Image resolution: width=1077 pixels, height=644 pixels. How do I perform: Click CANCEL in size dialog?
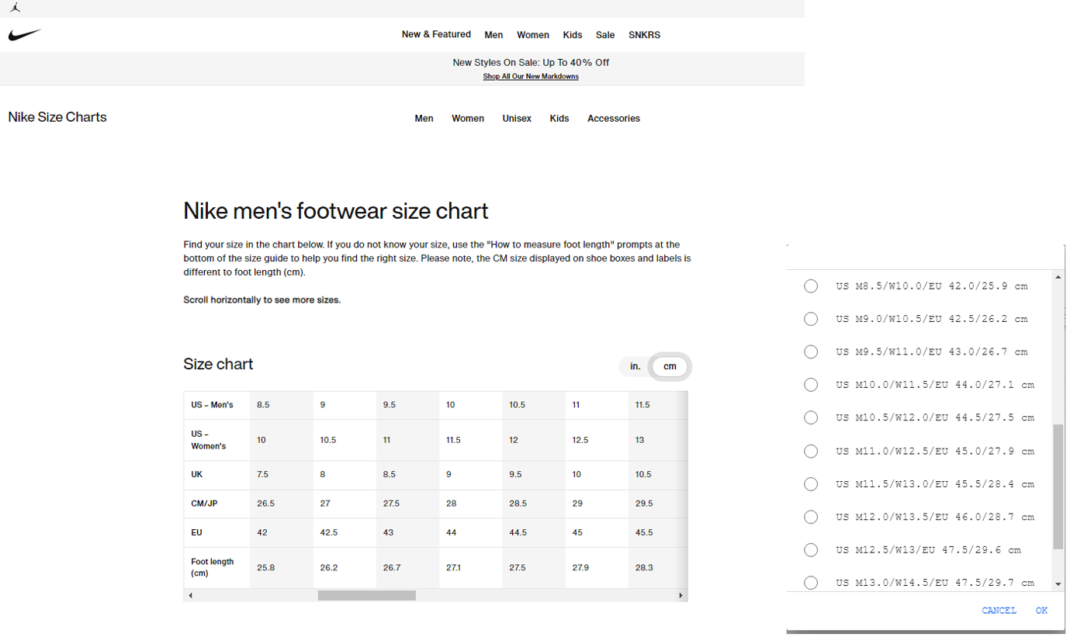[999, 611]
